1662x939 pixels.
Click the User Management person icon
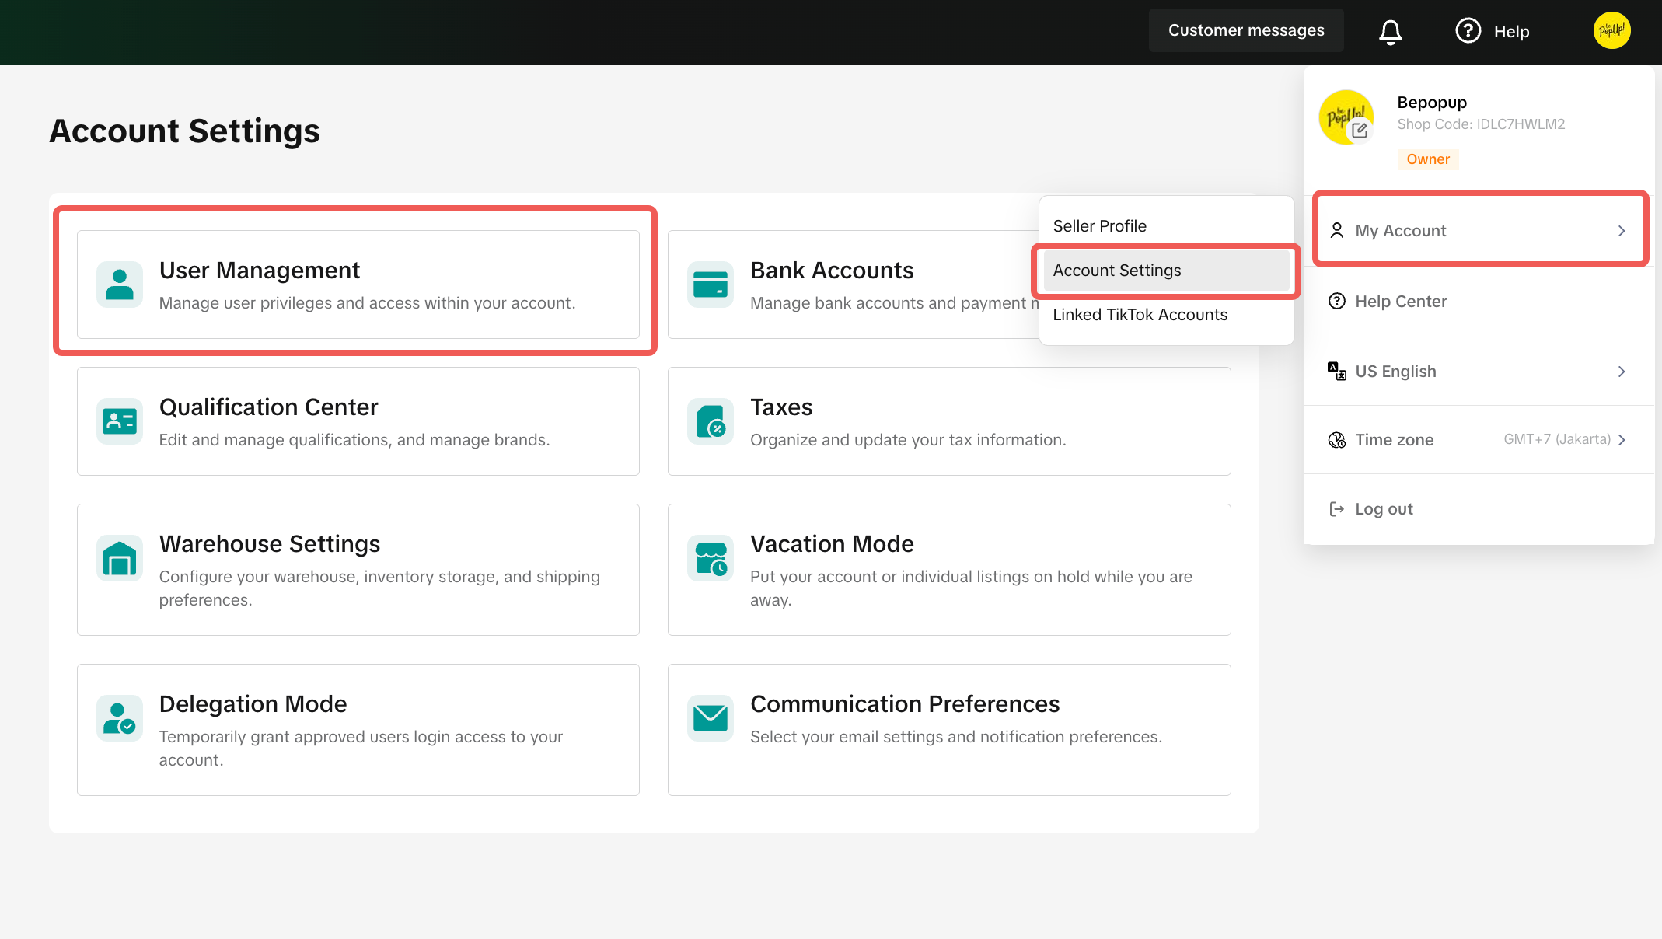click(120, 284)
